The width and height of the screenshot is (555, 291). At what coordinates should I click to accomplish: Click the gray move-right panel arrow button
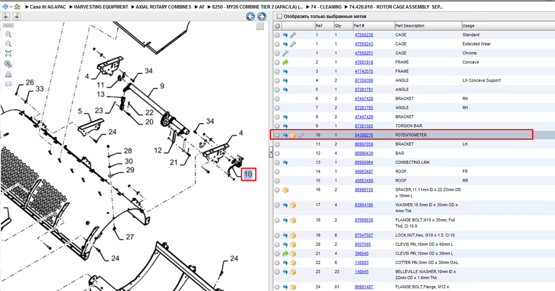17,16
